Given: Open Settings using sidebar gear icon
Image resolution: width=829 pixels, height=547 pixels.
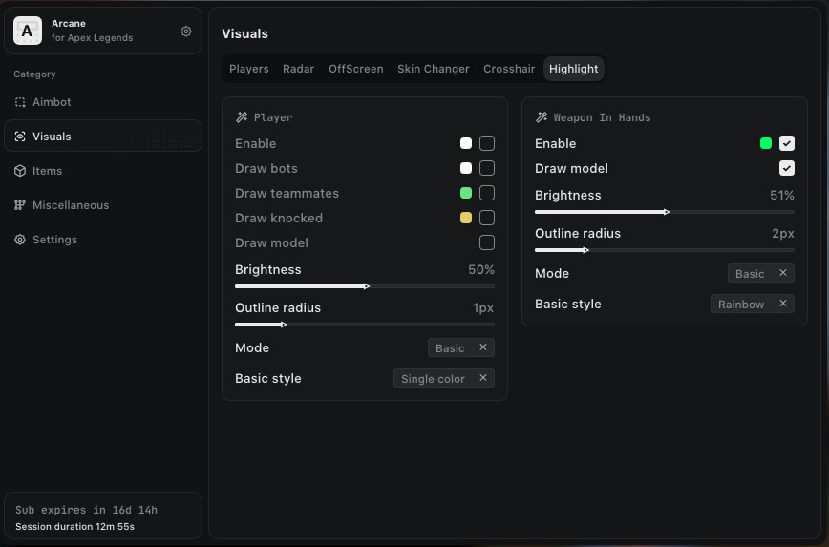Looking at the screenshot, I should pyautogui.click(x=20, y=240).
